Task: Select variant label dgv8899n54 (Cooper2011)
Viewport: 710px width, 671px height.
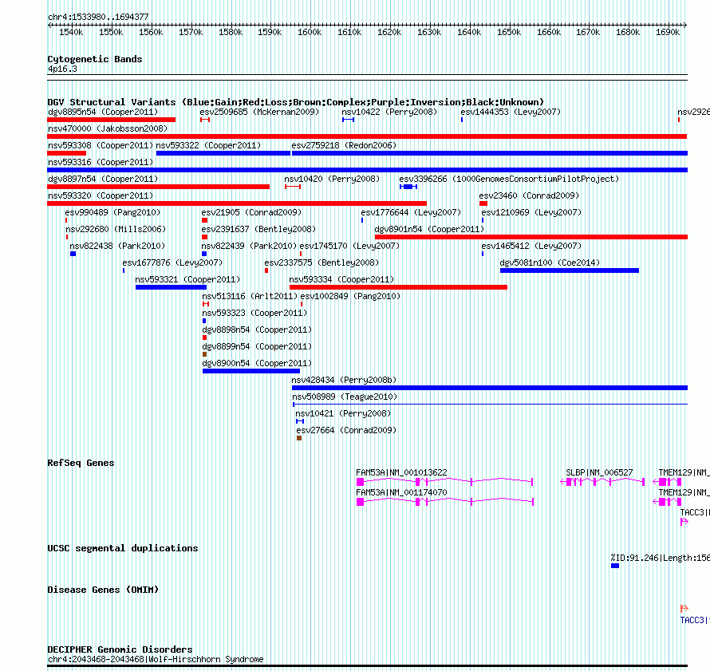Action: click(257, 346)
